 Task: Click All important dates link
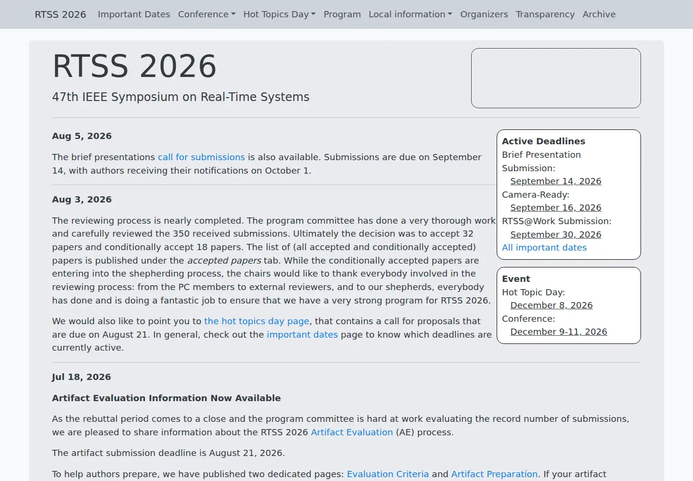point(544,248)
